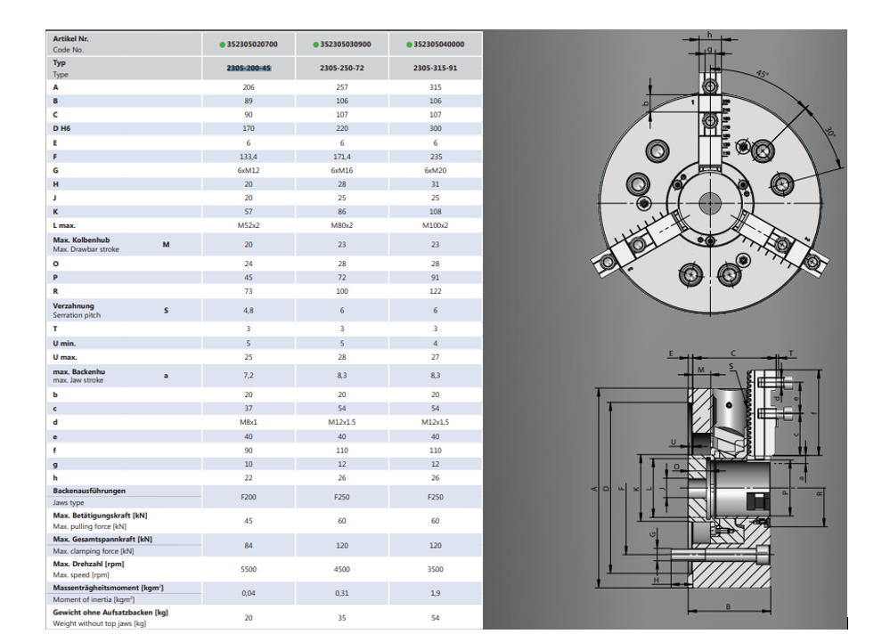The height and width of the screenshot is (642, 890).
Task: Click the Artikel Nr. header label
Action: pos(71,39)
